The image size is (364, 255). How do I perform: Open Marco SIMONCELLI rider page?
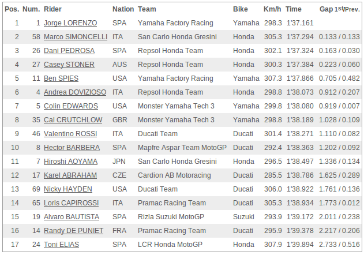76,37
